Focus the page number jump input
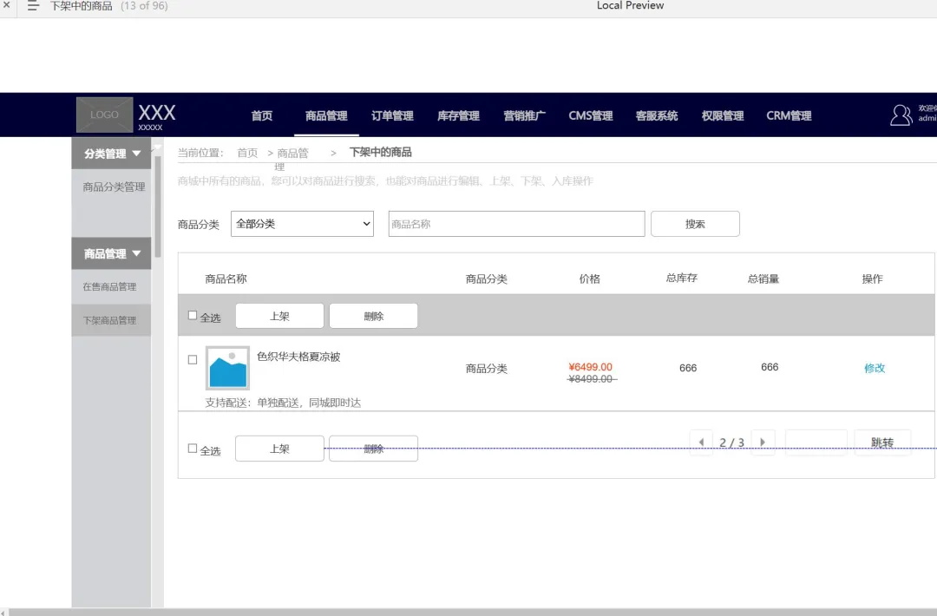Viewport: 937px width, 616px height. [x=816, y=442]
